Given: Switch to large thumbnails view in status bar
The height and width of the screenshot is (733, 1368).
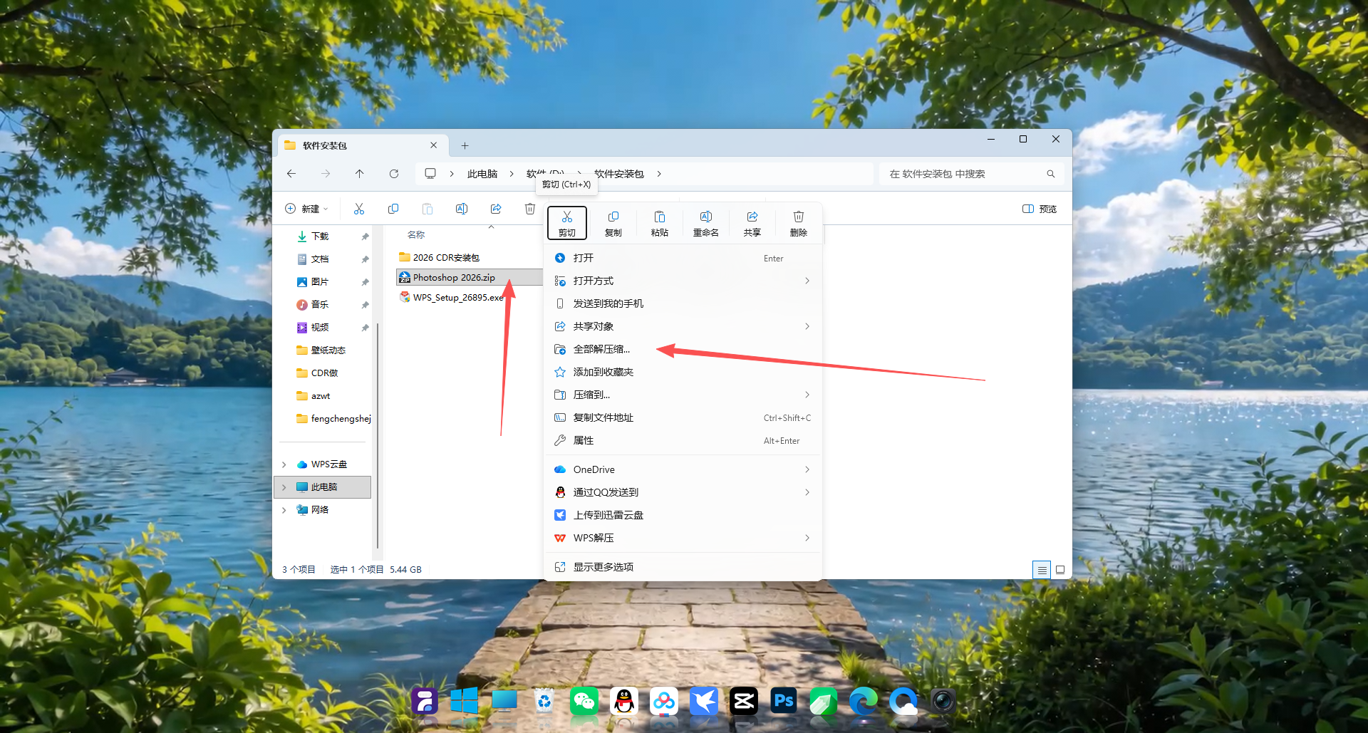Looking at the screenshot, I should point(1060,570).
